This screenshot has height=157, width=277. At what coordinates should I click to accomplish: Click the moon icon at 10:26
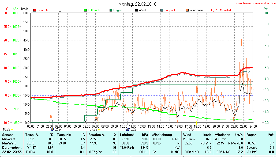pyautogui.click(x=127, y=129)
